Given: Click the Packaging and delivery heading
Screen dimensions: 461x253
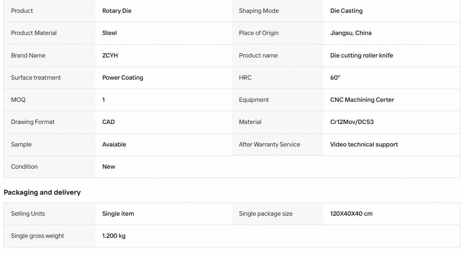Looking at the screenshot, I should click(x=42, y=192).
